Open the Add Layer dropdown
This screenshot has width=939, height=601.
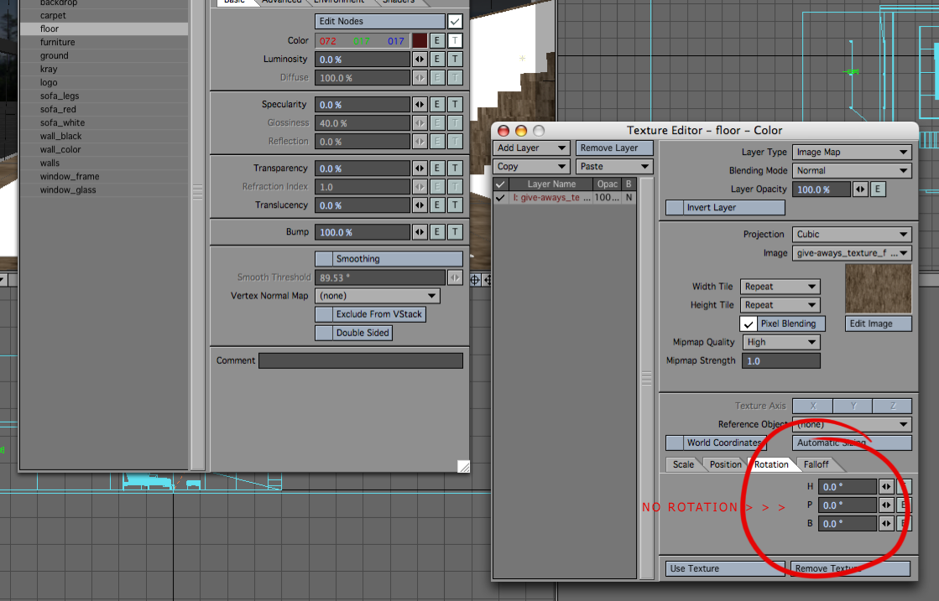click(x=531, y=148)
